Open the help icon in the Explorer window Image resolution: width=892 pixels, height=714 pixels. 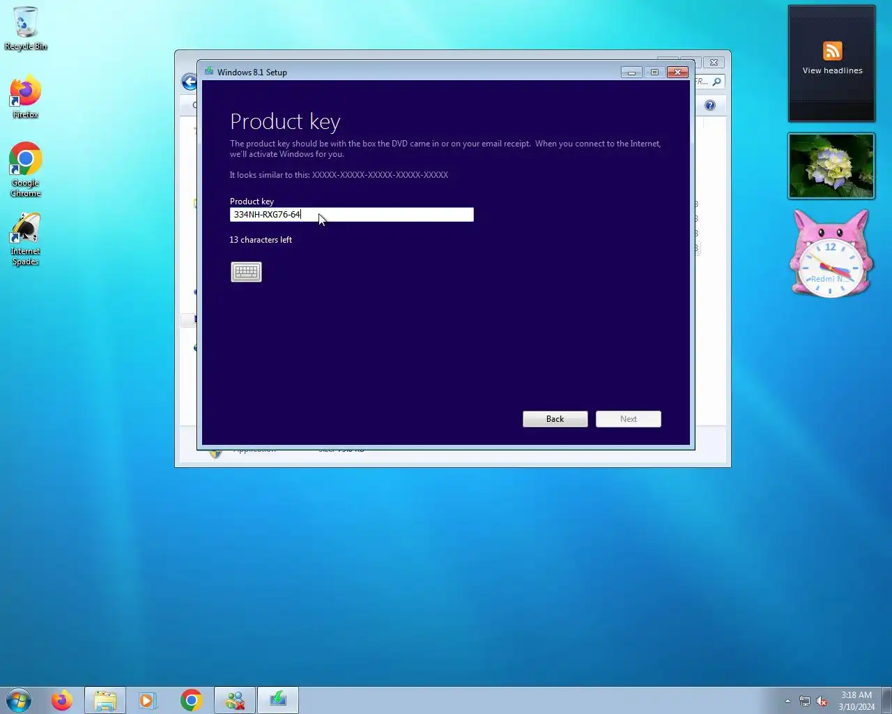click(709, 105)
